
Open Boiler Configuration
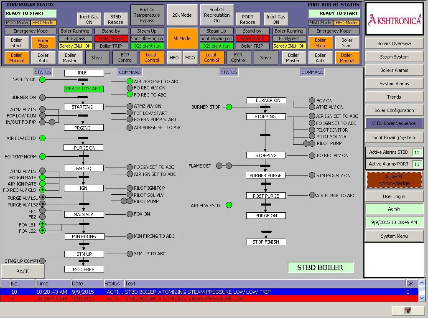(393, 110)
